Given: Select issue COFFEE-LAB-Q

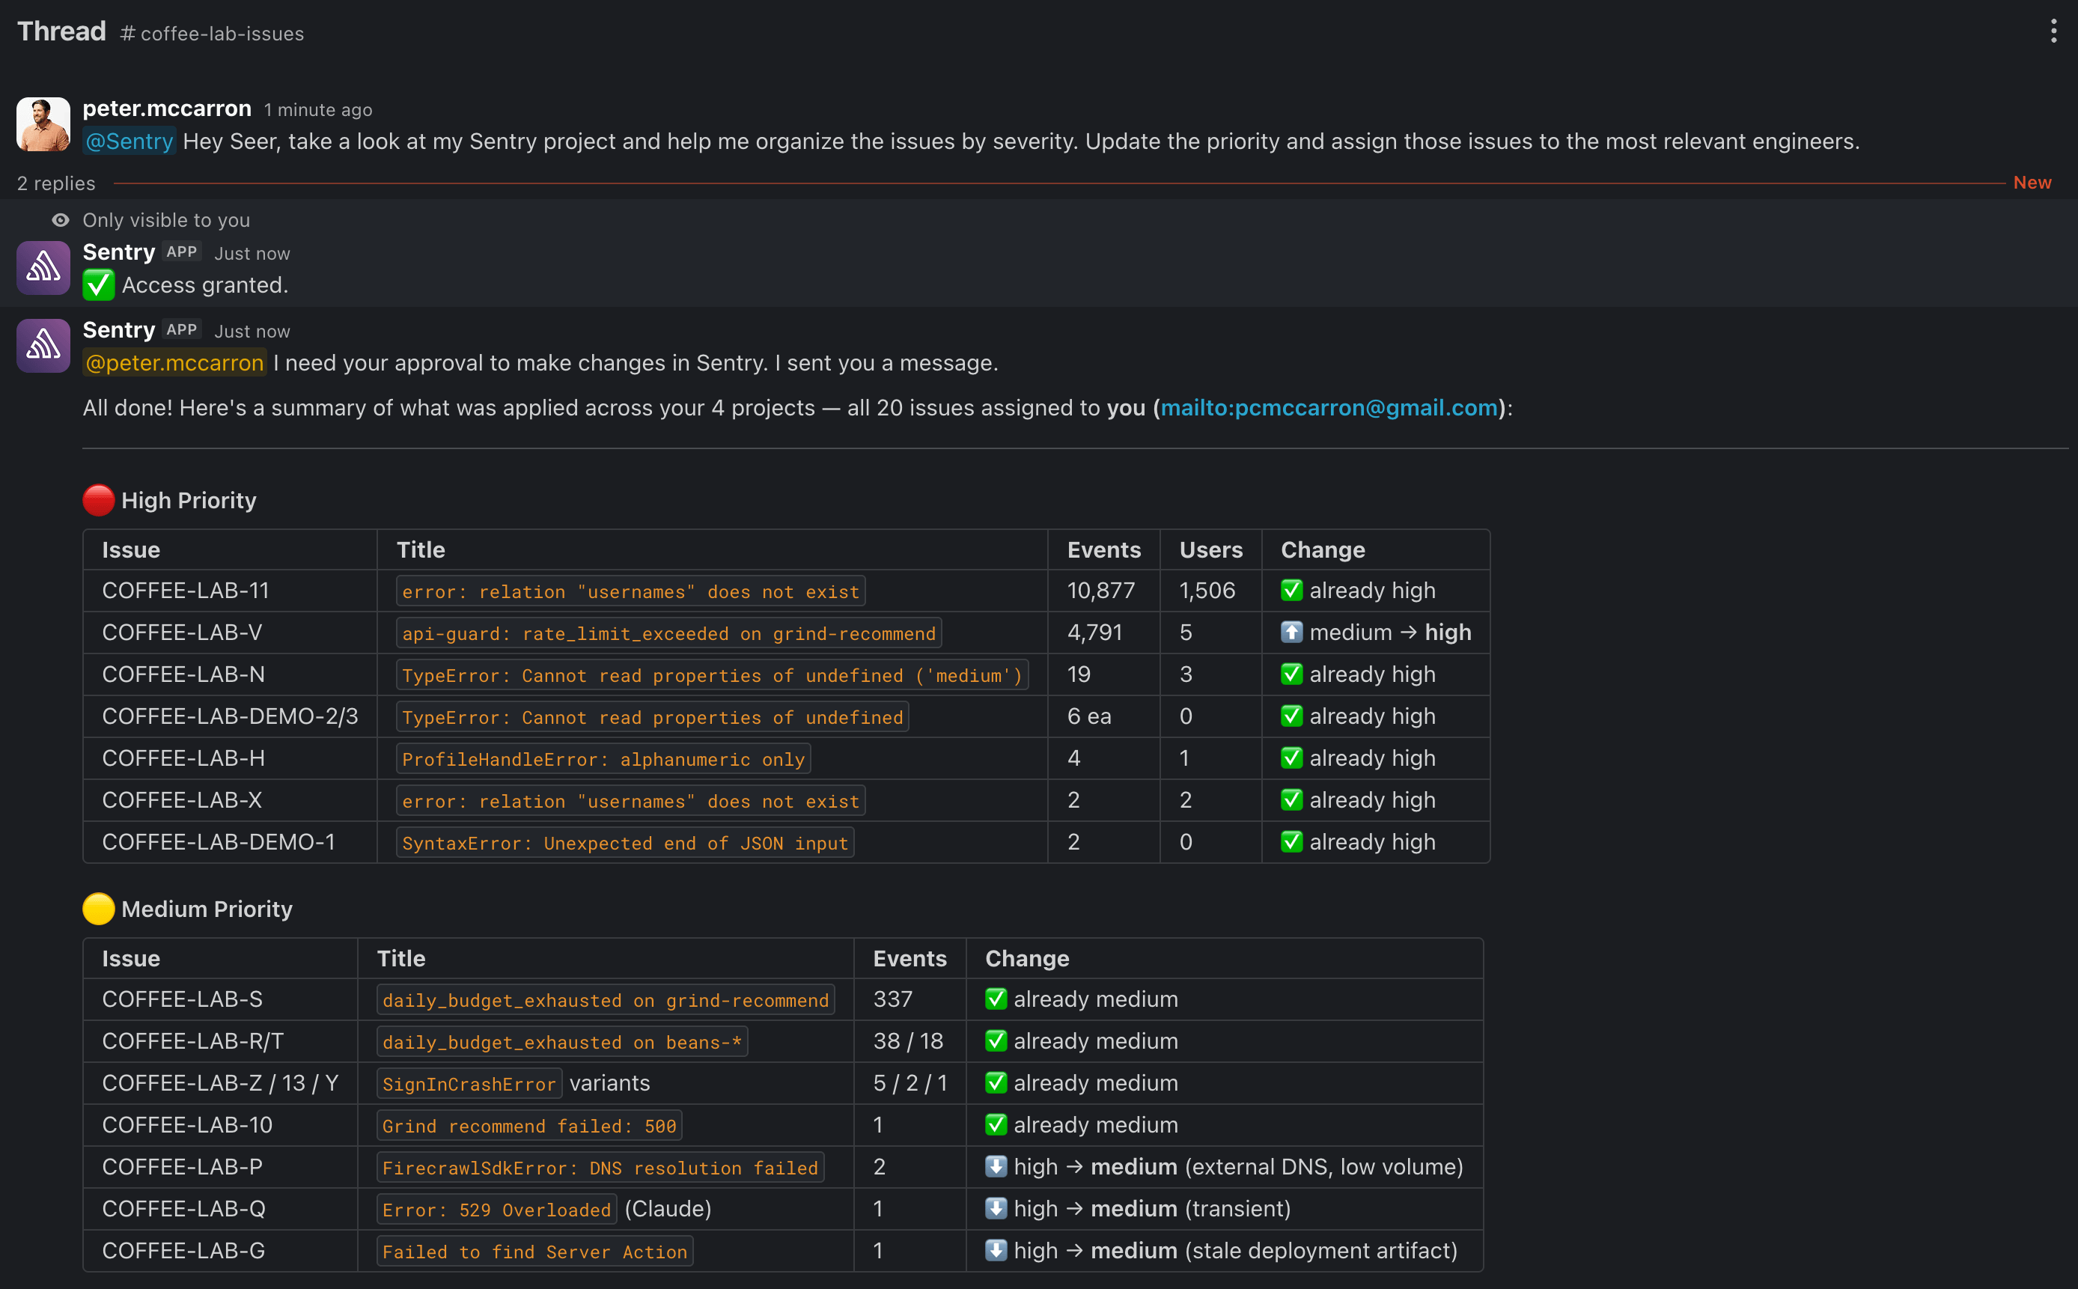Looking at the screenshot, I should pyautogui.click(x=184, y=1208).
